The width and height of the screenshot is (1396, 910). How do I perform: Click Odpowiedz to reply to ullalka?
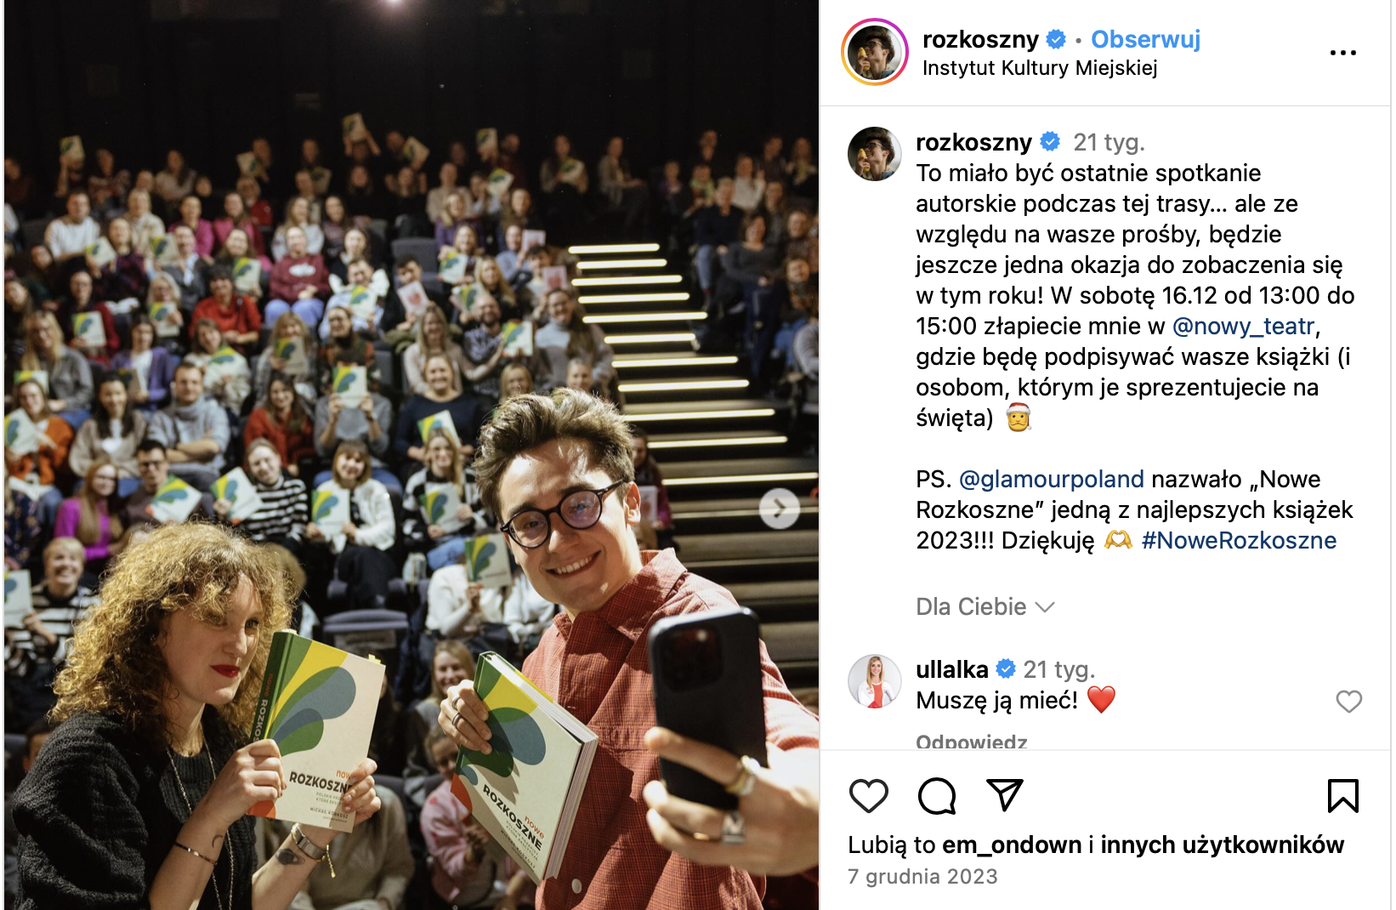pos(971,742)
